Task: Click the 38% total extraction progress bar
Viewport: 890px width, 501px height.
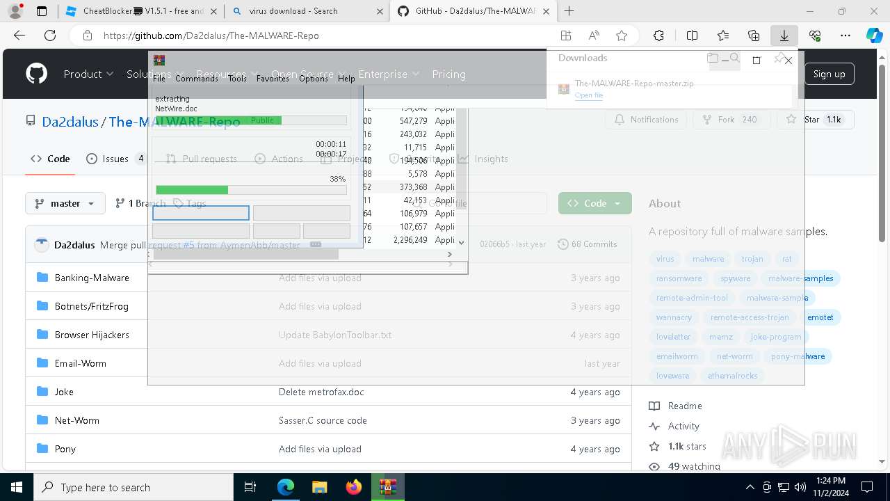Action: point(251,190)
